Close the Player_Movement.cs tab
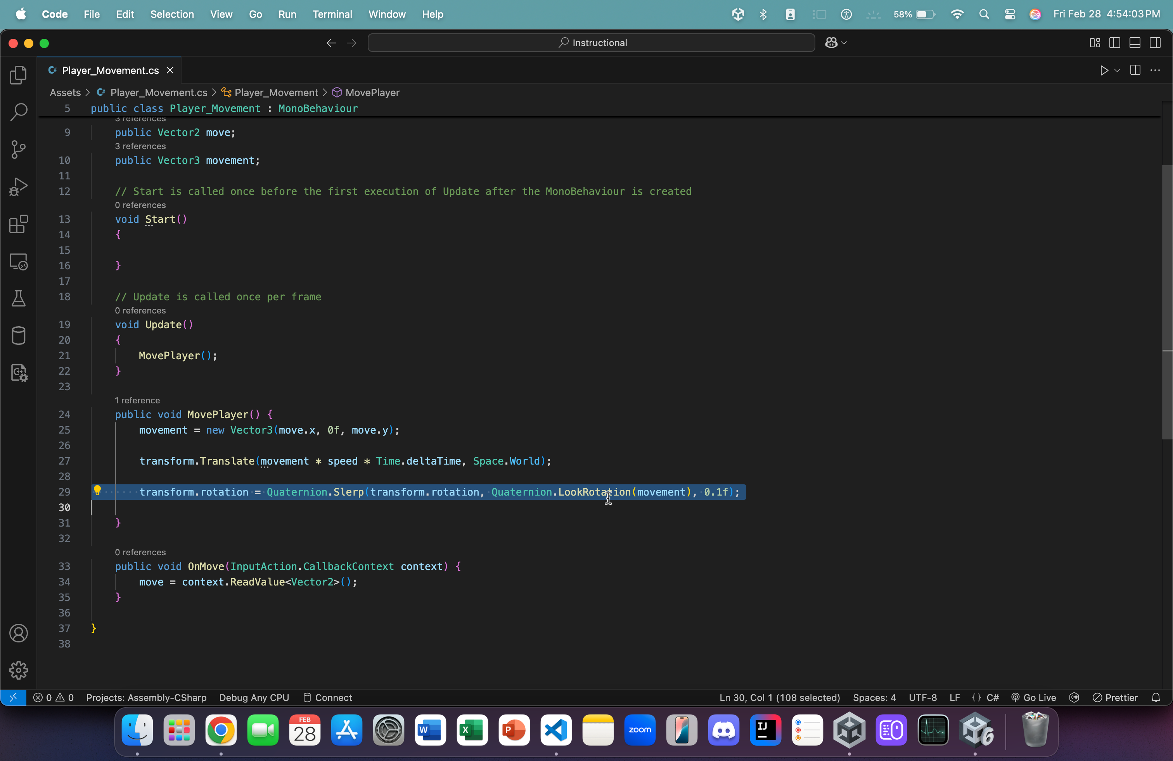 click(x=170, y=71)
